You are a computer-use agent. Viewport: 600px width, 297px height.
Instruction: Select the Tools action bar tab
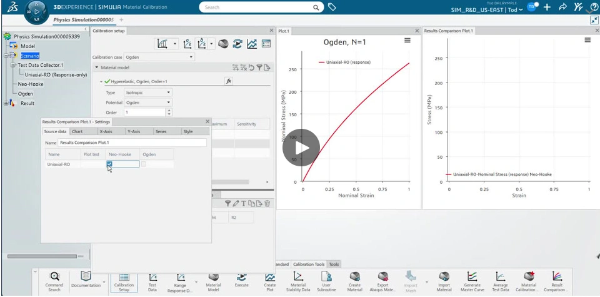click(334, 264)
